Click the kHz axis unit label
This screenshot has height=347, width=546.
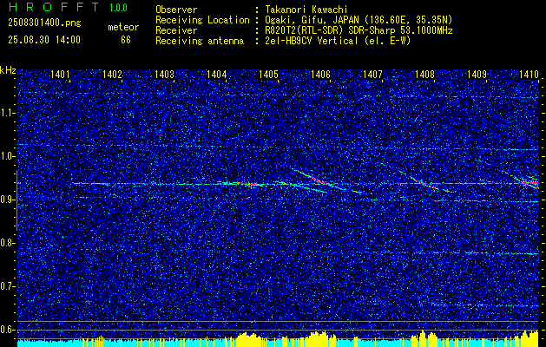(x=8, y=70)
